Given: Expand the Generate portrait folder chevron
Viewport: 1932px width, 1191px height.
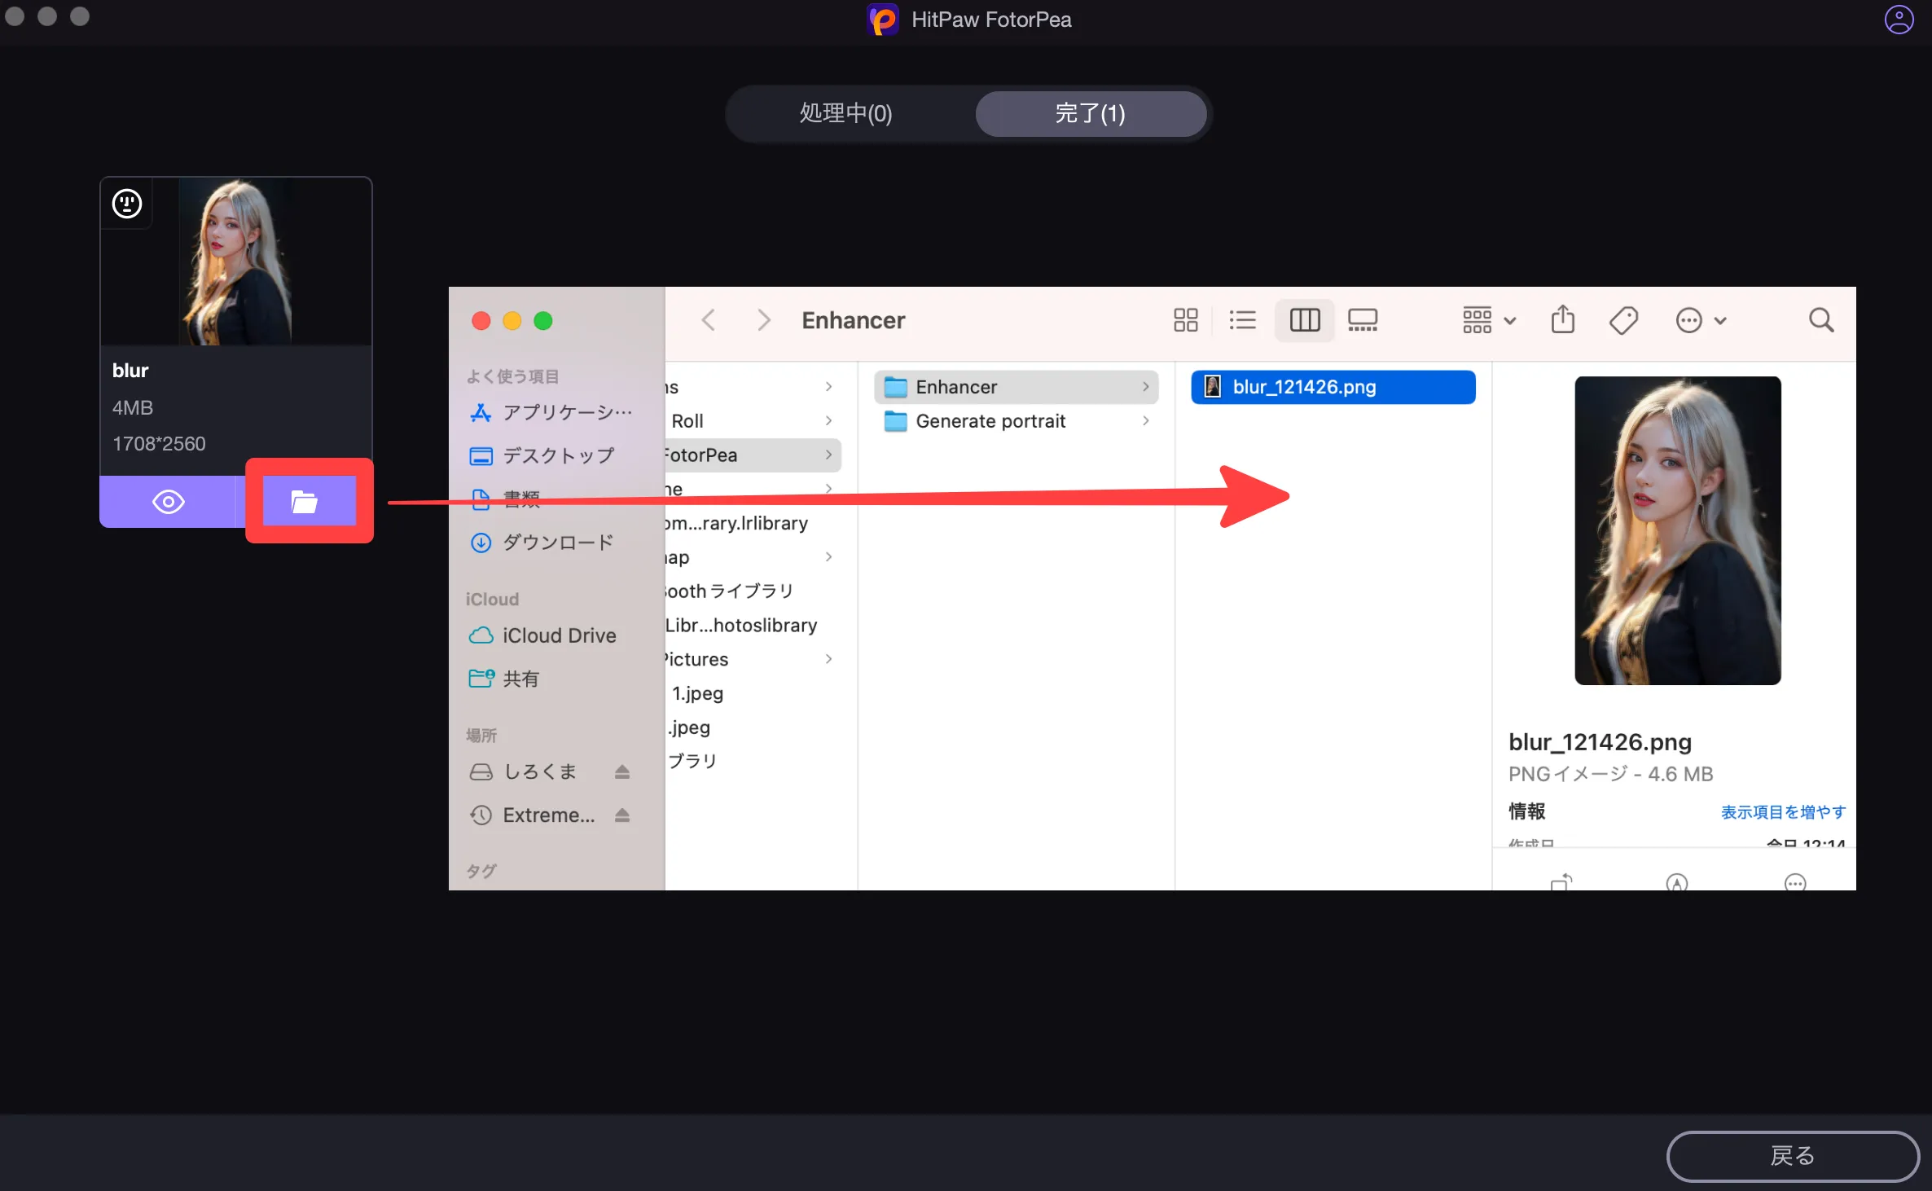Looking at the screenshot, I should click(1146, 421).
